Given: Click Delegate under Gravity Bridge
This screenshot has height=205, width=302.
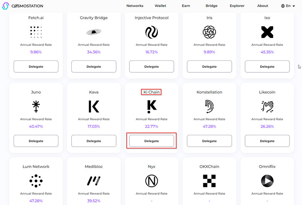Looking at the screenshot, I should [94, 67].
